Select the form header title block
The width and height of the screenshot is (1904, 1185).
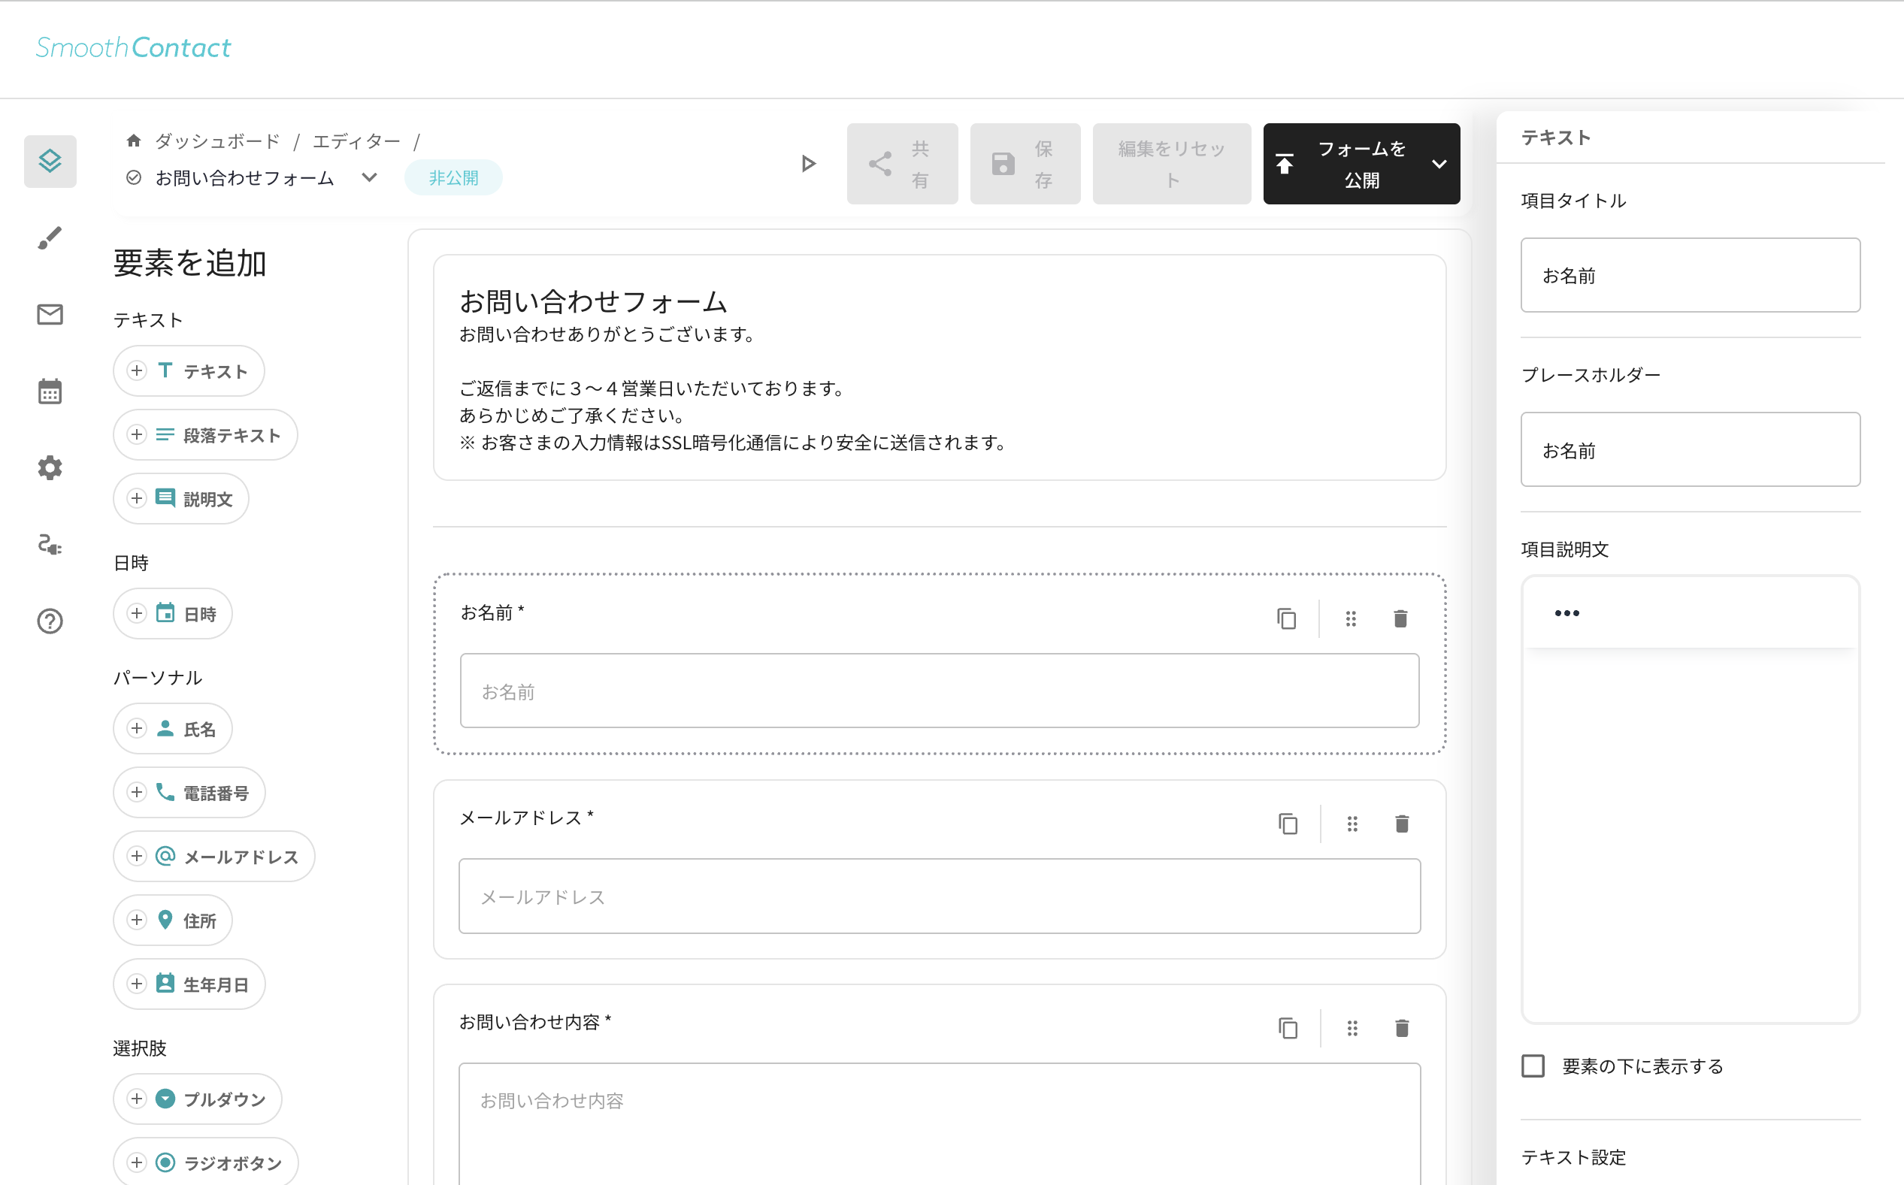(x=939, y=367)
